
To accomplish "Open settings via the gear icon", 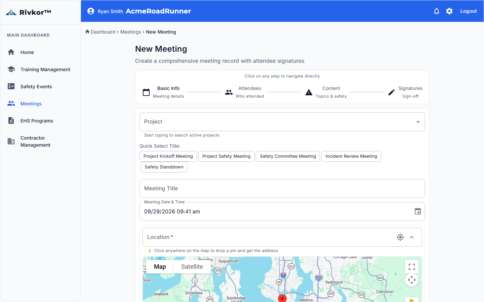I will click(x=449, y=11).
